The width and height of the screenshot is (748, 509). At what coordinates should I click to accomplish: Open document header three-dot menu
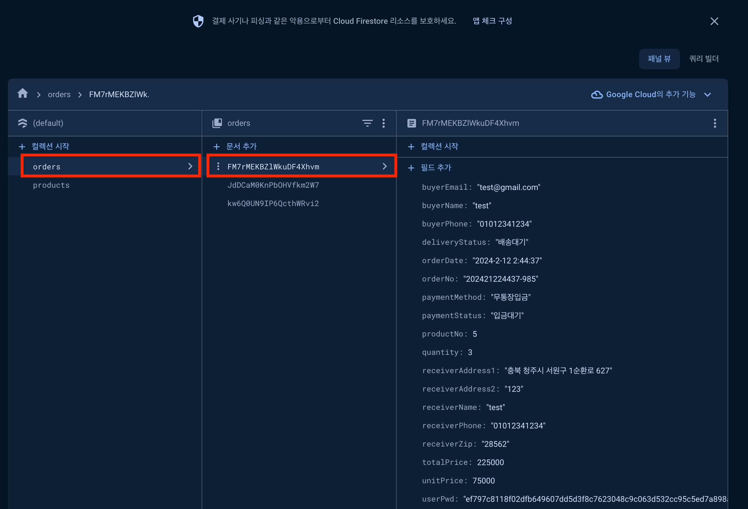[714, 123]
